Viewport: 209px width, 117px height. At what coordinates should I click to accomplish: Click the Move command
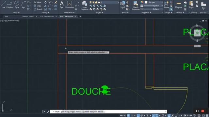click(38, 2)
